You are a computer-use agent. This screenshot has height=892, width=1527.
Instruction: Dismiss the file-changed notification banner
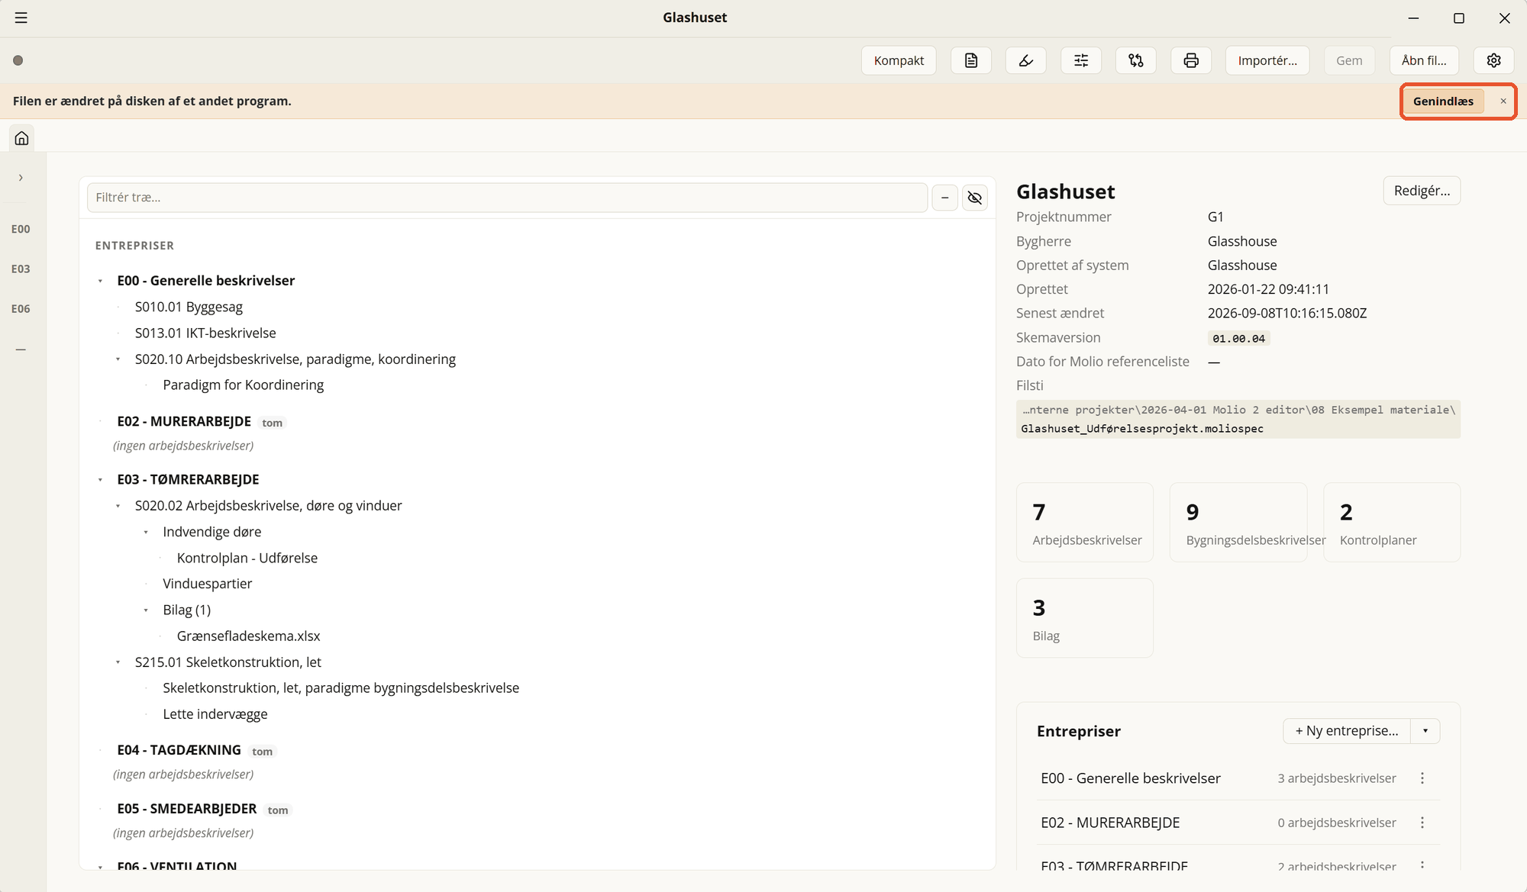pyautogui.click(x=1503, y=101)
